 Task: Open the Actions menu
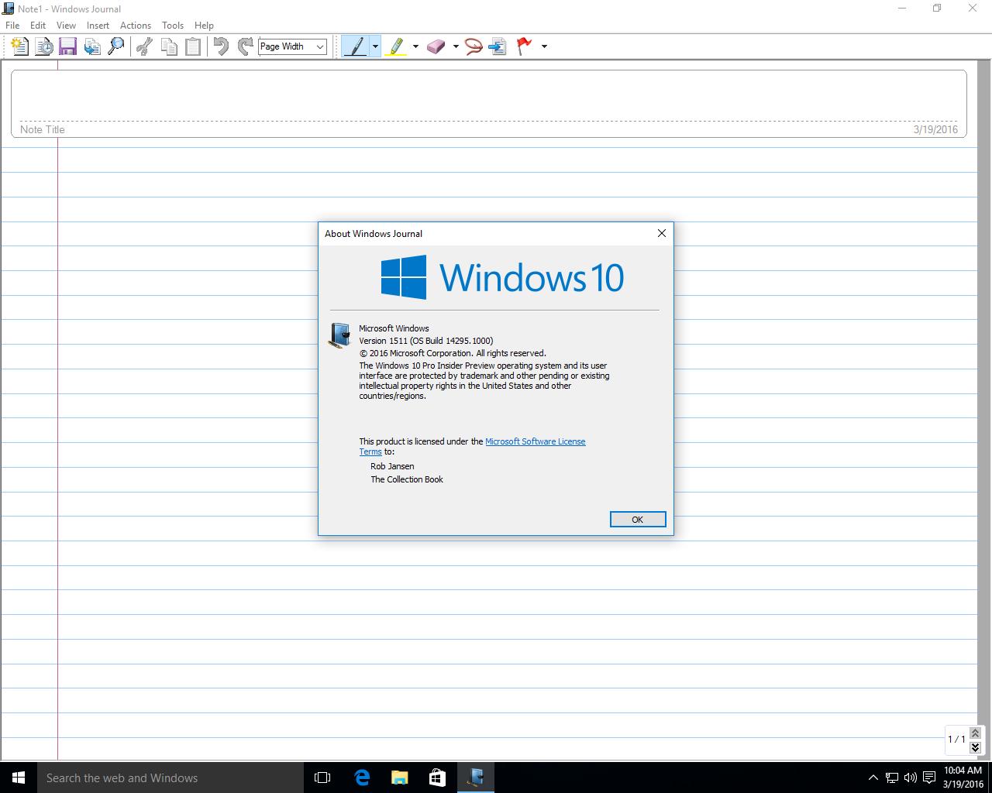(136, 26)
